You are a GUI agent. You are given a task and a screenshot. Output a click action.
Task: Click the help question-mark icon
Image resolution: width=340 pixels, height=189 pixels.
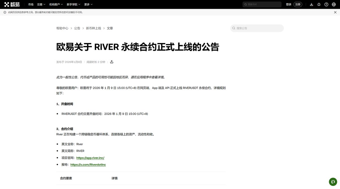pyautogui.click(x=326, y=4)
